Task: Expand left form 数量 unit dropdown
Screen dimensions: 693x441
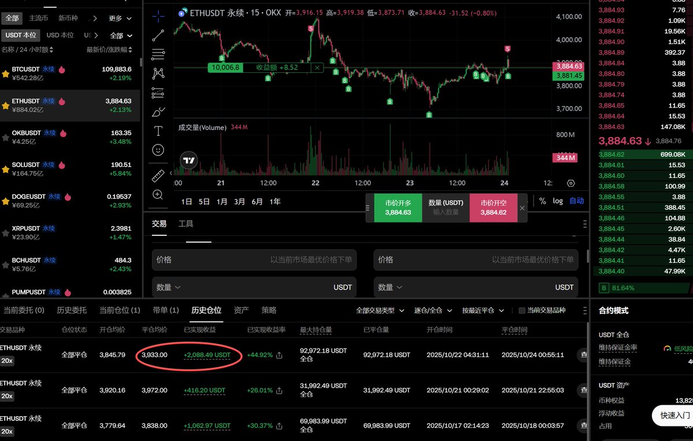Action: [169, 287]
